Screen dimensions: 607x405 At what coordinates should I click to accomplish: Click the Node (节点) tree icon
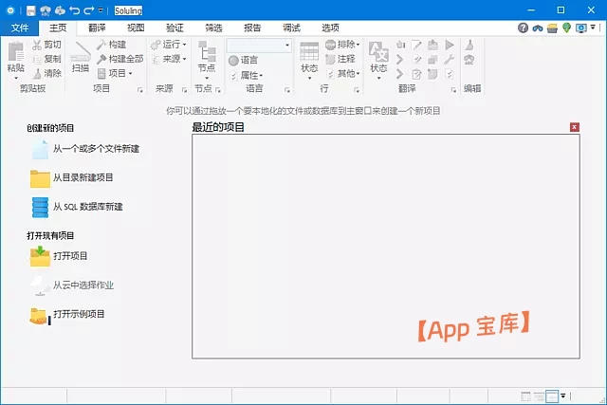(x=207, y=51)
